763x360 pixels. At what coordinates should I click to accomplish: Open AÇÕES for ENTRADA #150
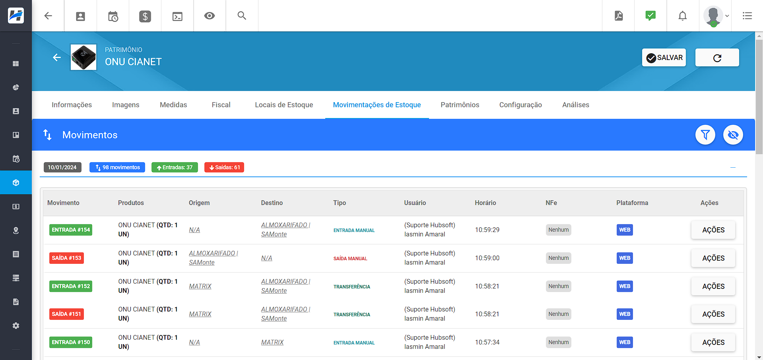(713, 343)
